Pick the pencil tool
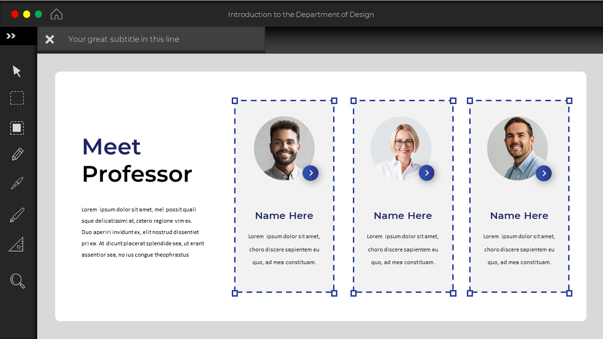603x339 pixels. click(x=16, y=153)
